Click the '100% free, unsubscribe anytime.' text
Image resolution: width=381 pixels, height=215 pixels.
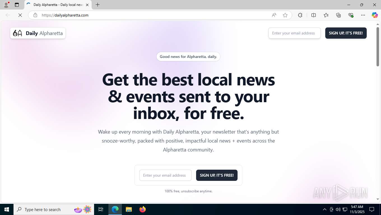pyautogui.click(x=188, y=191)
